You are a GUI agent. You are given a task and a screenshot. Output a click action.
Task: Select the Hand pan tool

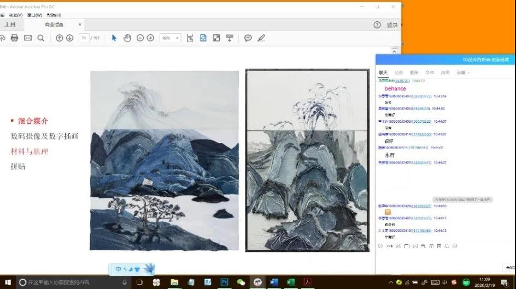click(x=127, y=38)
